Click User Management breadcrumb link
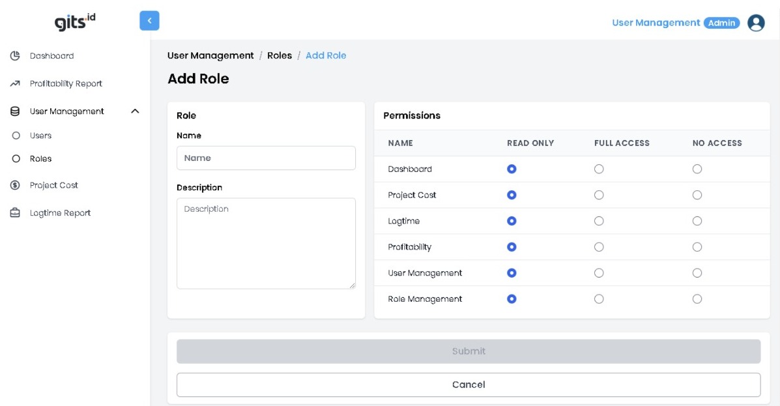Image resolution: width=780 pixels, height=406 pixels. click(210, 56)
